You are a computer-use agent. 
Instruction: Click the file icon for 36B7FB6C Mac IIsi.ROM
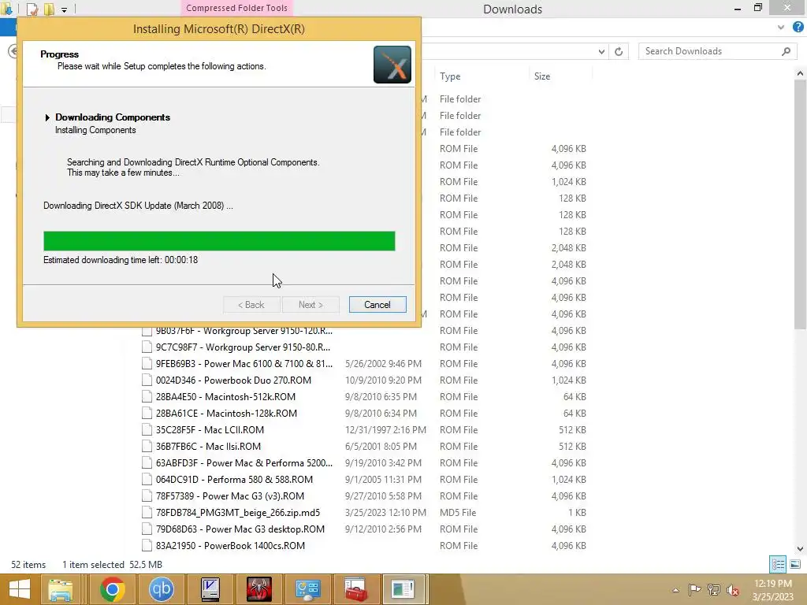tap(147, 446)
